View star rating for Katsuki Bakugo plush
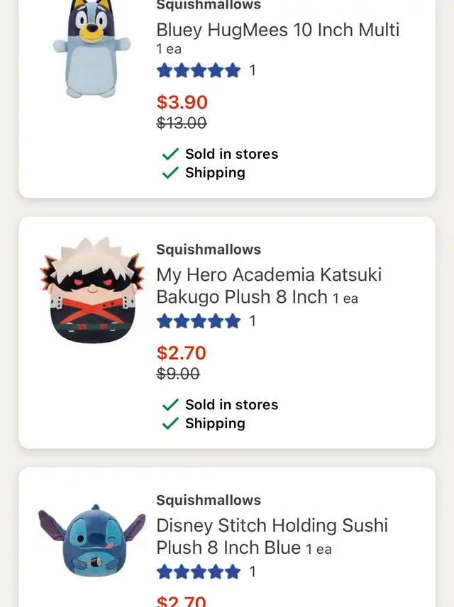 click(x=199, y=321)
